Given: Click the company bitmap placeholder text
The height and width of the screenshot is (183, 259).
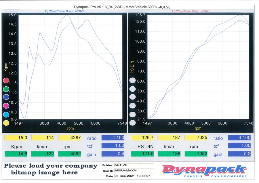Looking at the screenshot, I should click(x=51, y=169).
